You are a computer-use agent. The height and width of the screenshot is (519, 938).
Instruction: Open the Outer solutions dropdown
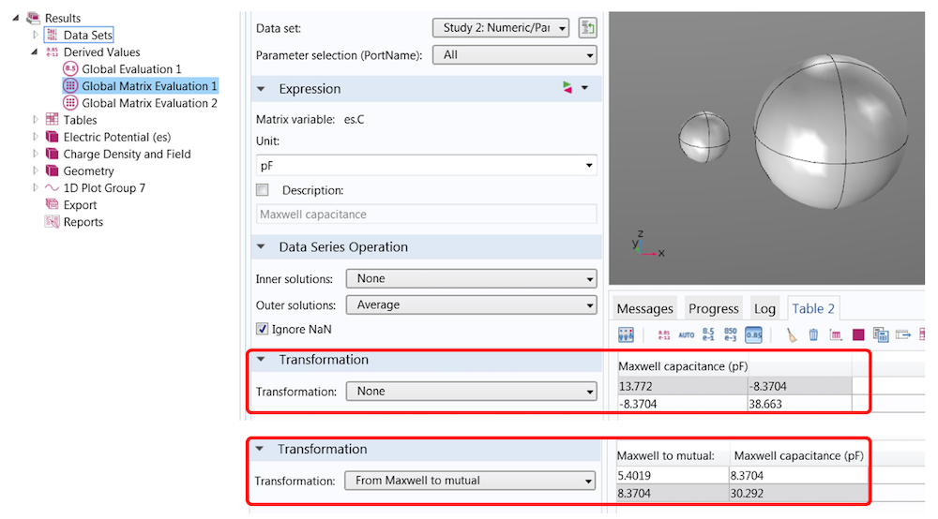(472, 305)
